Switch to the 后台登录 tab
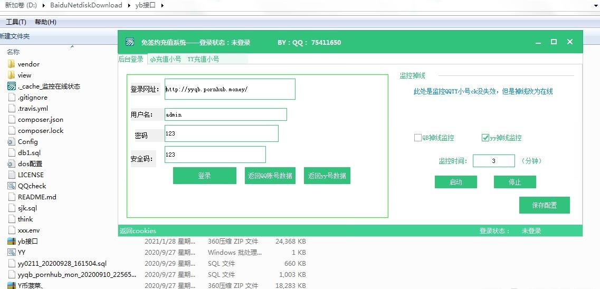 coord(130,59)
